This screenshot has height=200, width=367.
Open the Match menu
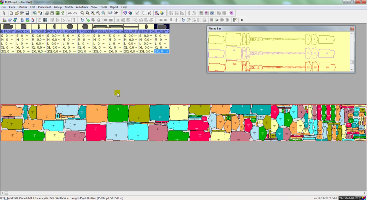point(68,7)
